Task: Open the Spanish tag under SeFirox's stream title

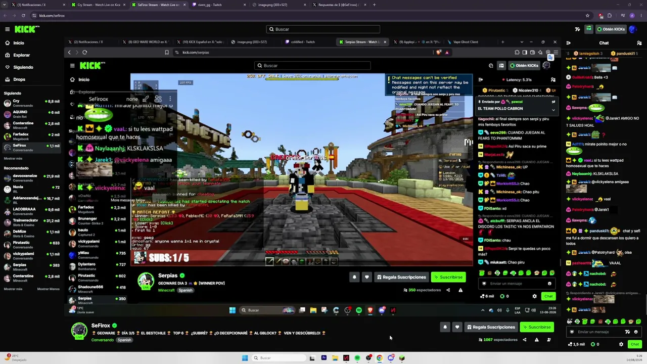Action: (124, 340)
